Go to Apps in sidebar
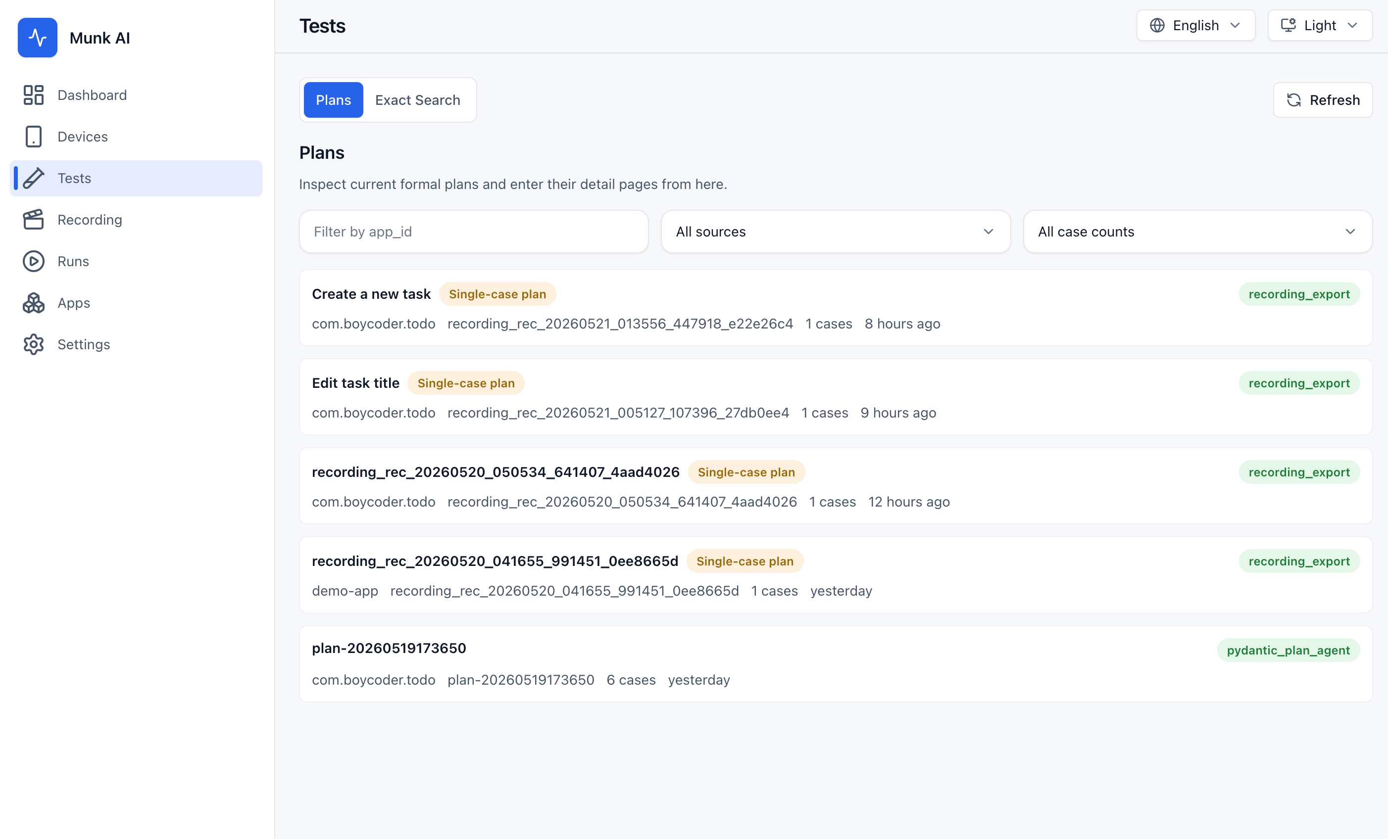 pyautogui.click(x=136, y=303)
